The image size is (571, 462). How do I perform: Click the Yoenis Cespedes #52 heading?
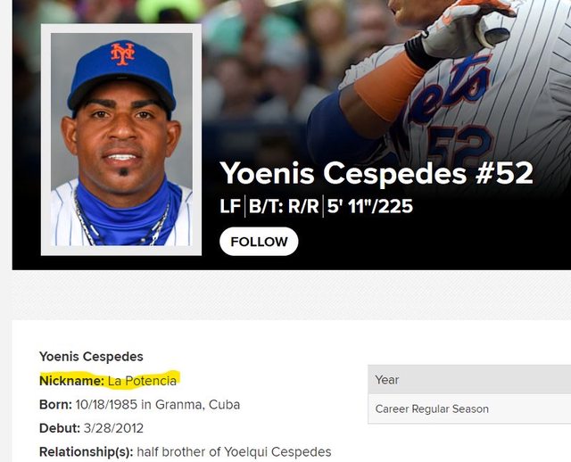tap(376, 173)
